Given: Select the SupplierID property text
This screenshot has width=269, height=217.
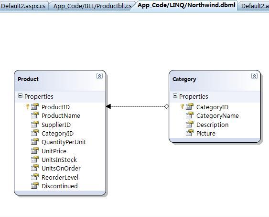Looking at the screenshot, I should [56, 125].
